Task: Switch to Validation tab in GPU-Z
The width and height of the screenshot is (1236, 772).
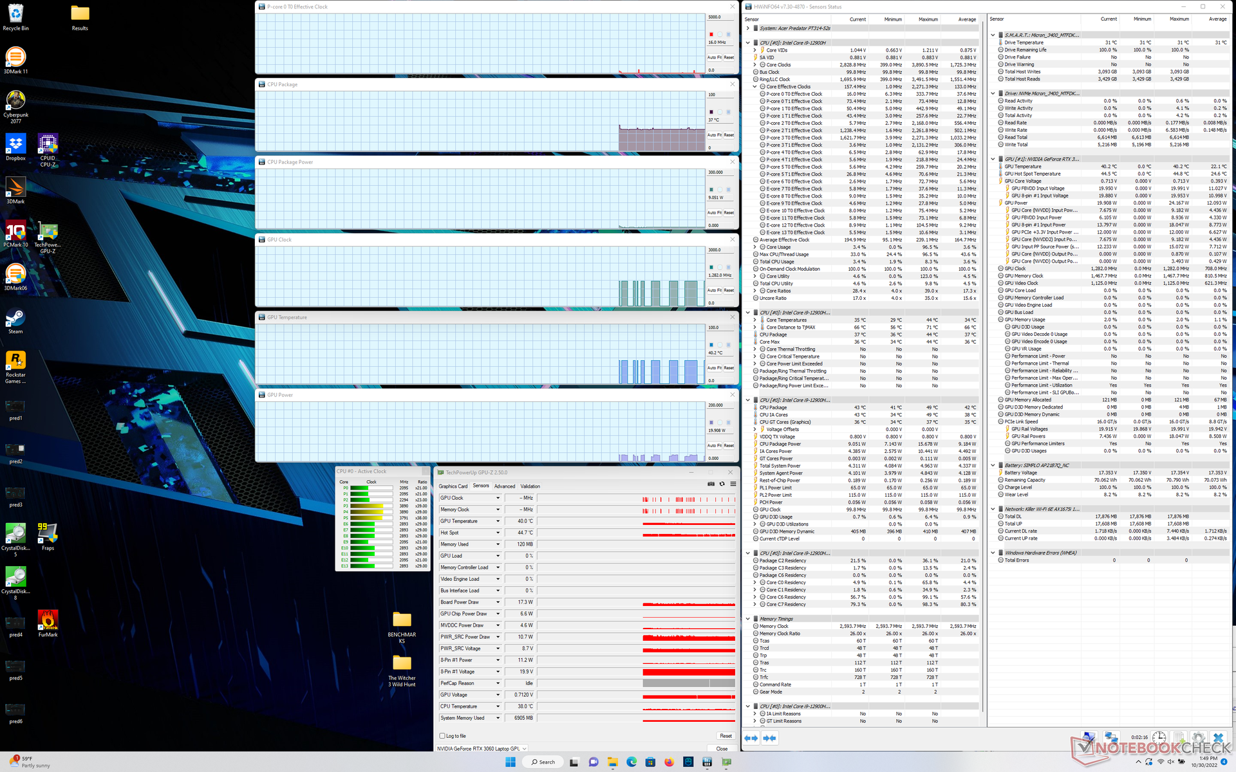Action: [x=530, y=486]
